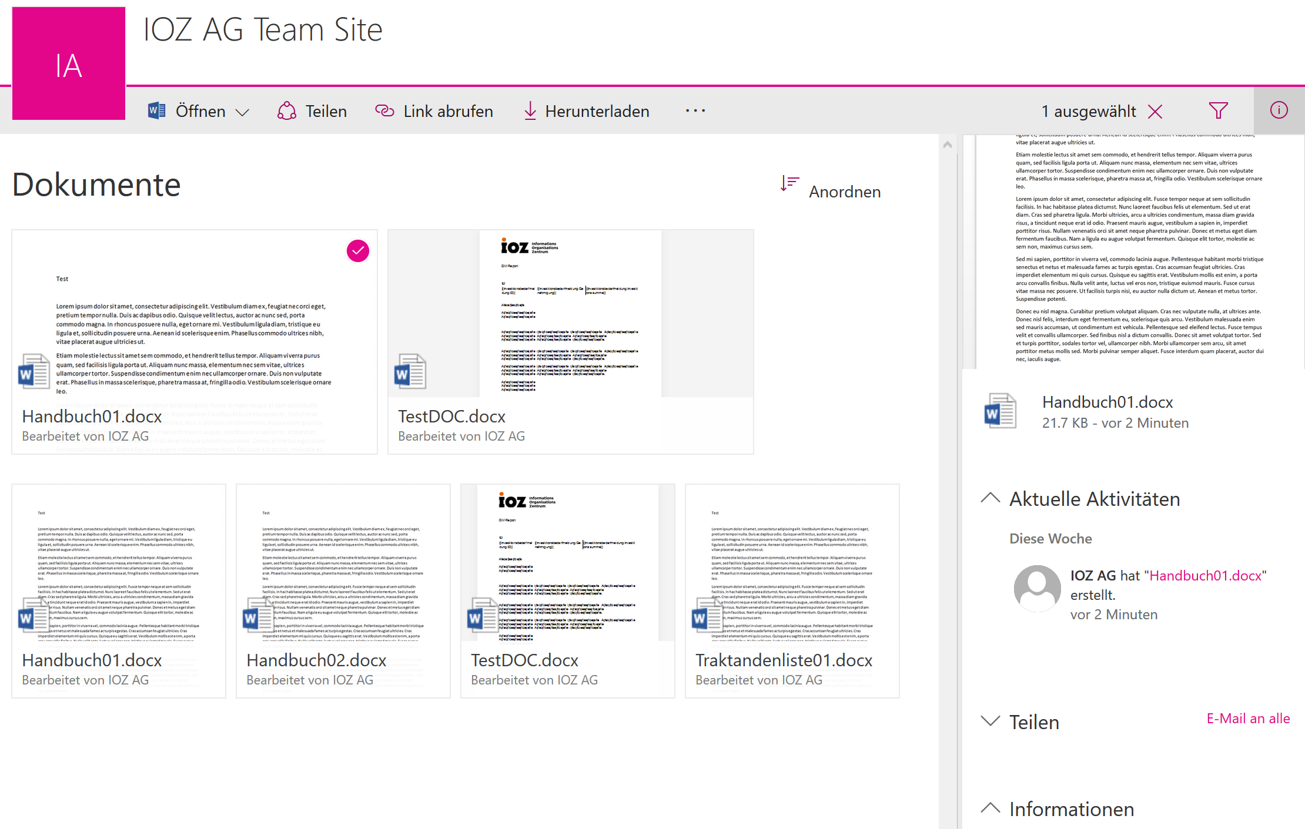
Task: Click Word icon on Traktandenliste01.docx tile
Action: pyautogui.click(x=708, y=614)
